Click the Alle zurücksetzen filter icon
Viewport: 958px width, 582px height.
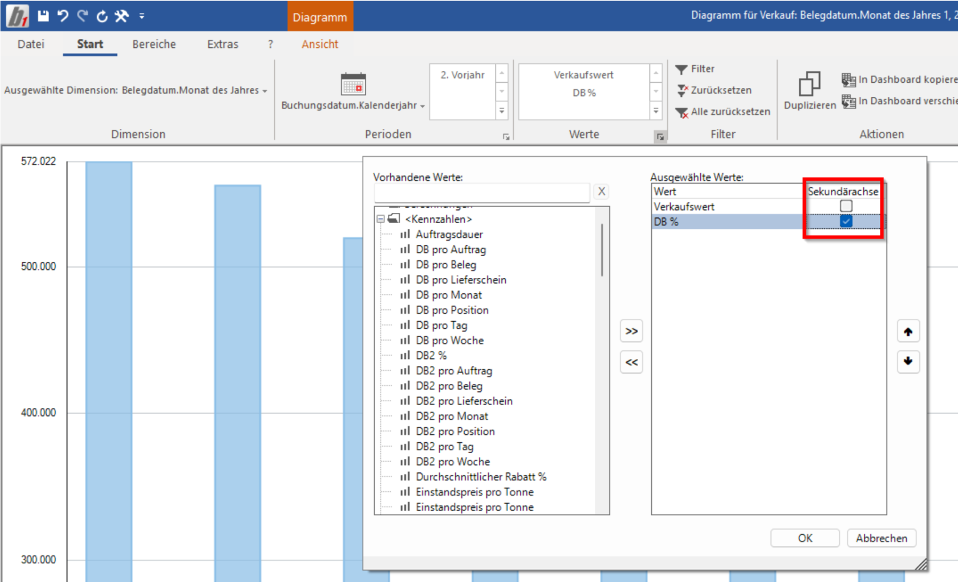pos(681,112)
